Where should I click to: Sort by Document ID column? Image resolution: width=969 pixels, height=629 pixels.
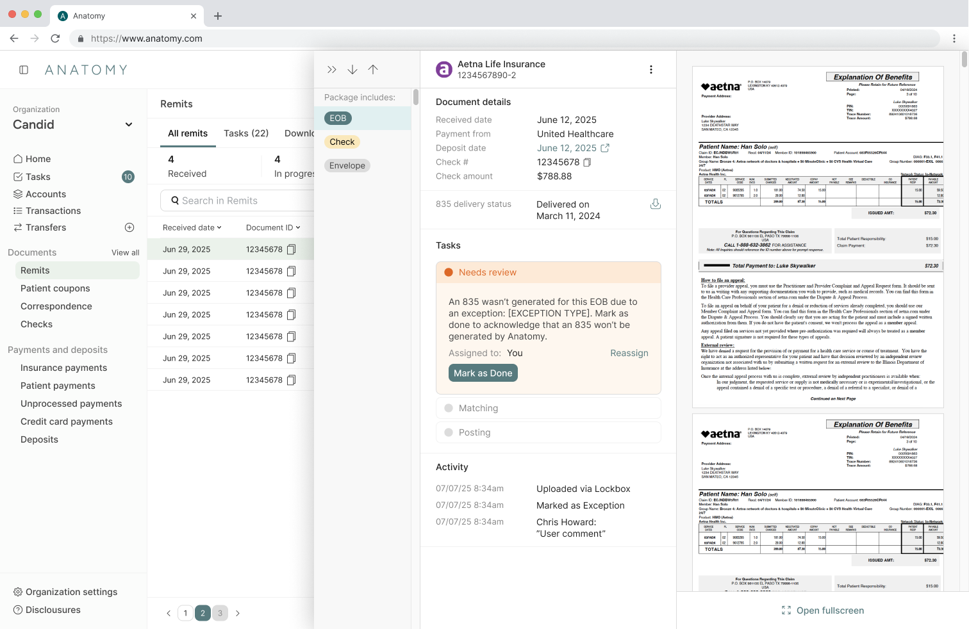[273, 227]
